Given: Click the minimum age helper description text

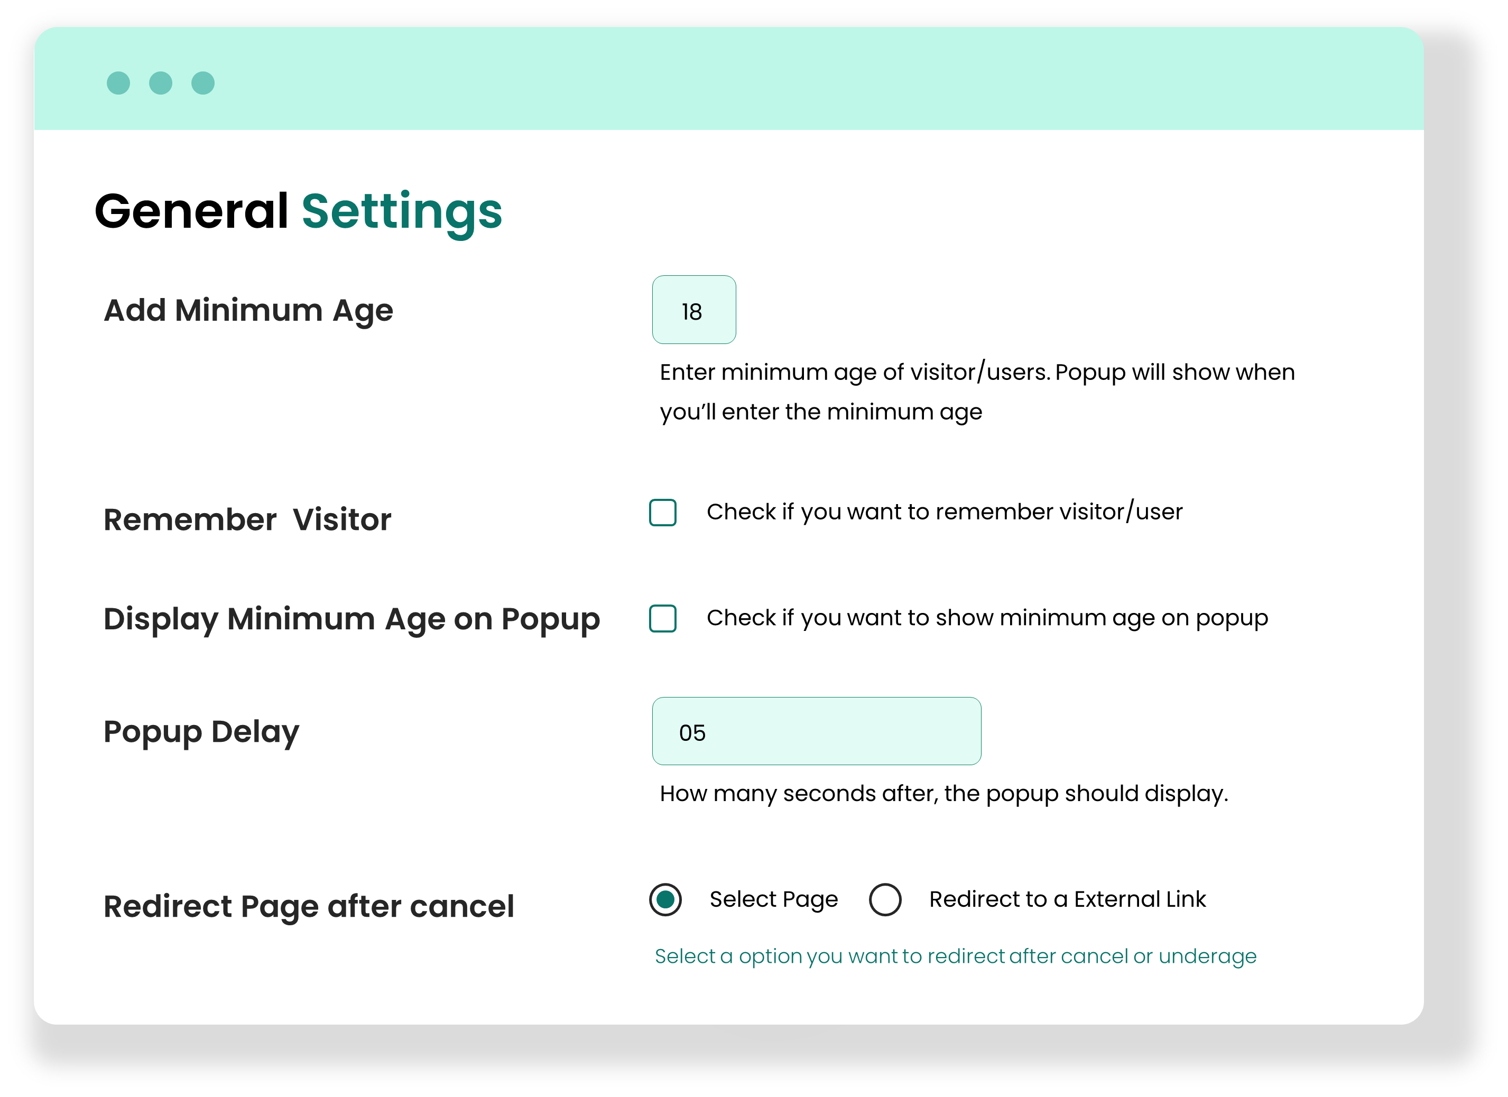Looking at the screenshot, I should 976,392.
